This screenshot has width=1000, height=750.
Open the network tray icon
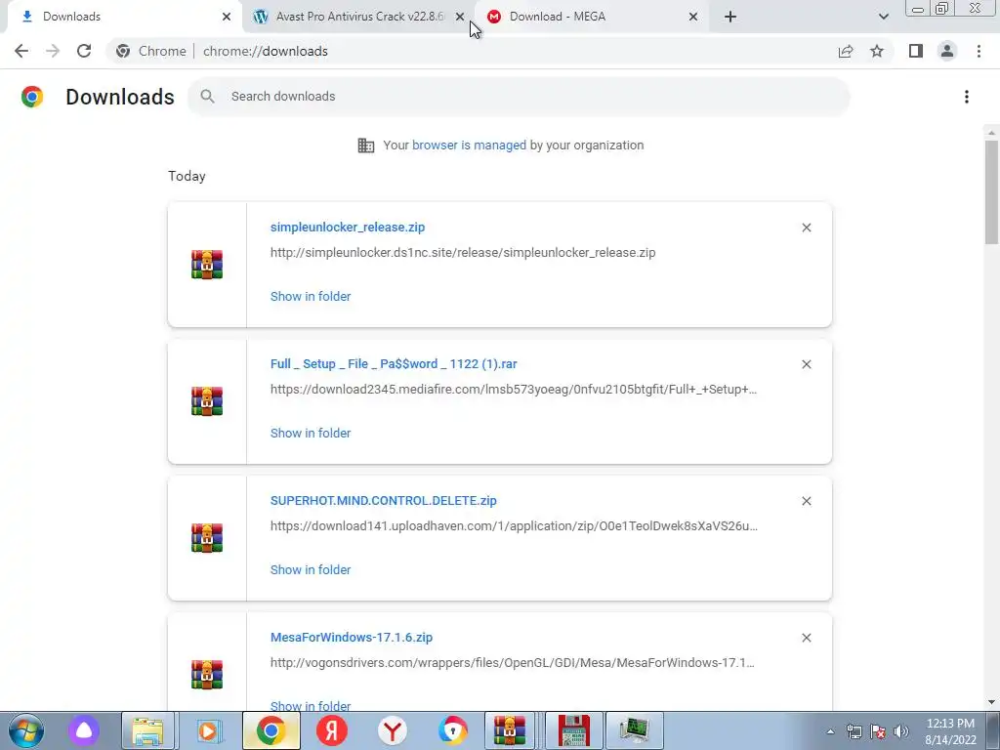tap(854, 731)
